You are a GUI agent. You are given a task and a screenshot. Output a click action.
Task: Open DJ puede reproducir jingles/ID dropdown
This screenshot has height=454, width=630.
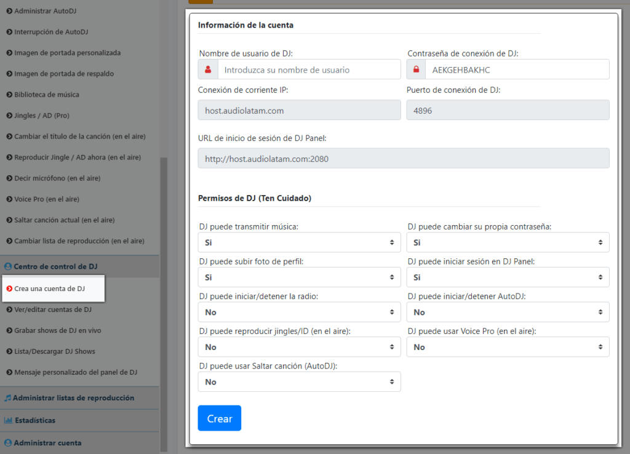click(300, 347)
